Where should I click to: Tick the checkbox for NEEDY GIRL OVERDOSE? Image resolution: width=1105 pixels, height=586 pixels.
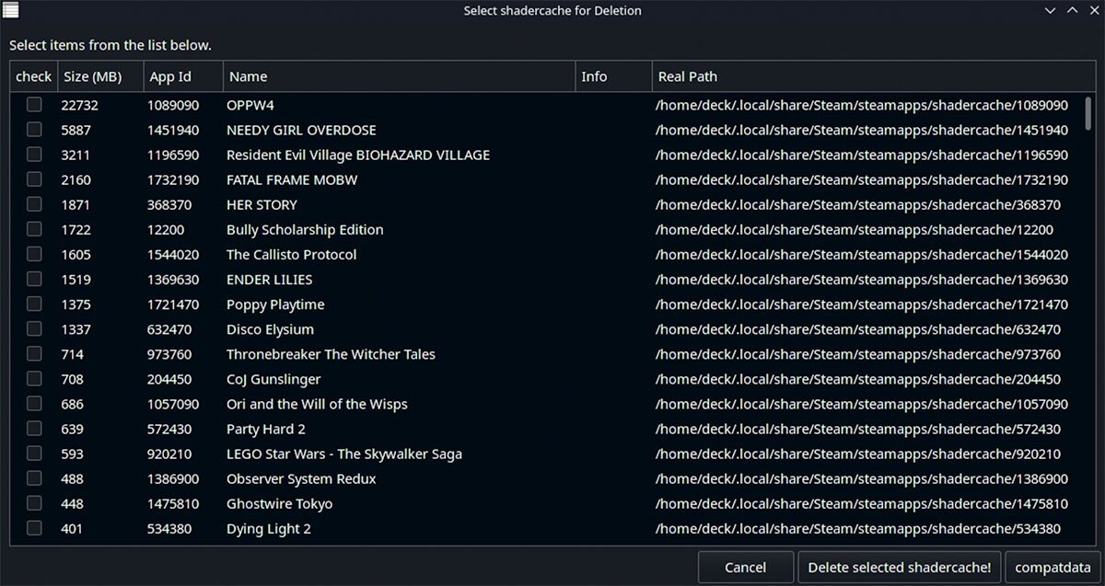pos(34,130)
